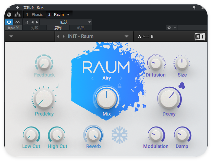The height and width of the screenshot is (161, 212).
Task: Switch to previous reverb mode arrow
Action: (x=93, y=78)
